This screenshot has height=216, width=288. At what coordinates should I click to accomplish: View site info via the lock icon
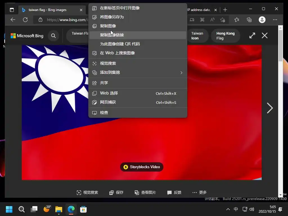[40, 20]
